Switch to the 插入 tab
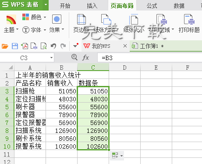The height and width of the screenshot is (164, 202). point(92,6)
